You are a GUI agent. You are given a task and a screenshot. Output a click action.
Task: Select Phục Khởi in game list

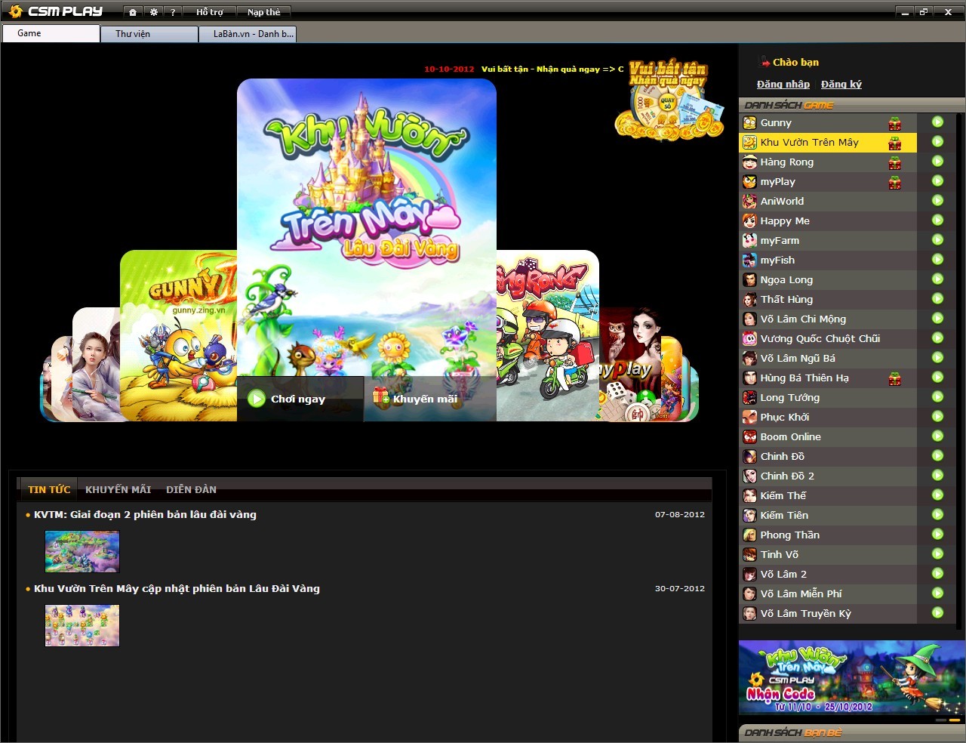click(x=828, y=418)
